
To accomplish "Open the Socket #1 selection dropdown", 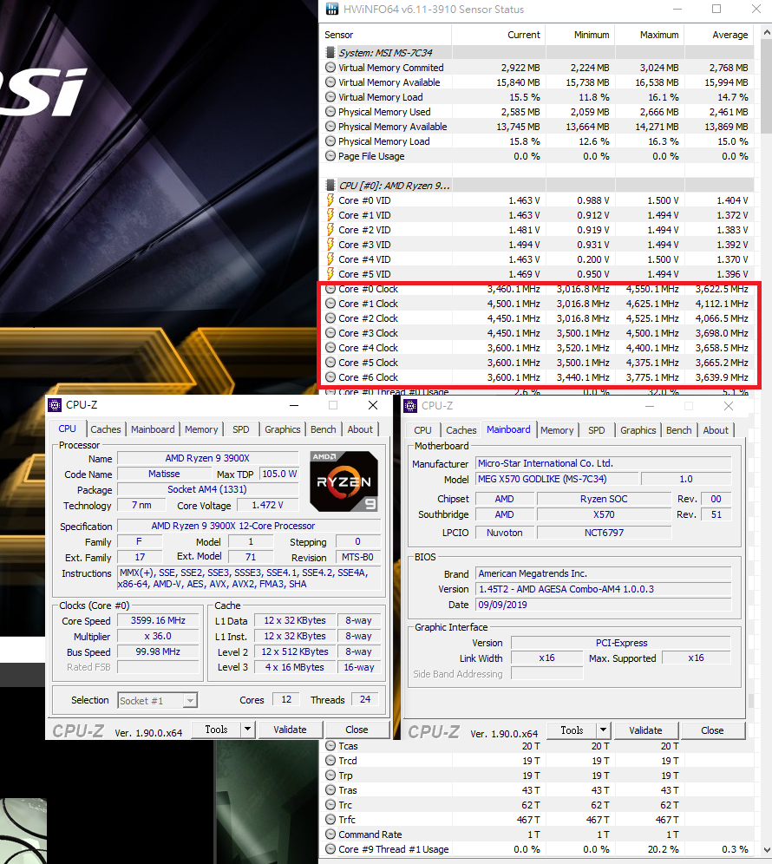I will point(190,700).
